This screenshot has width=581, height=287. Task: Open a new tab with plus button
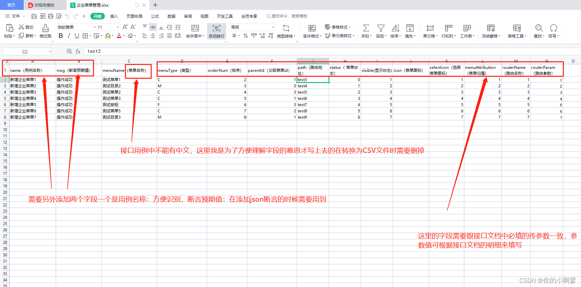[x=155, y=5]
